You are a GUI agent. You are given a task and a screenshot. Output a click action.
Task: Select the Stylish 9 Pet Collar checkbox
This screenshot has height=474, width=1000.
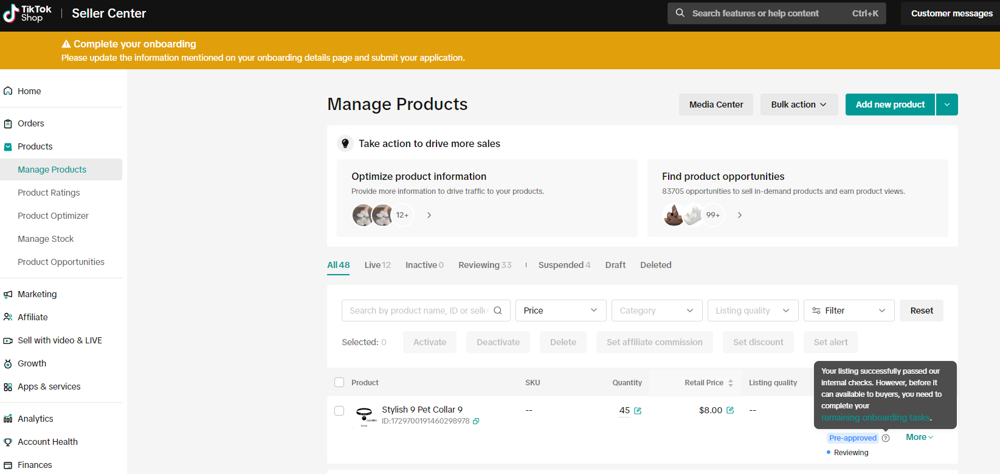339,411
